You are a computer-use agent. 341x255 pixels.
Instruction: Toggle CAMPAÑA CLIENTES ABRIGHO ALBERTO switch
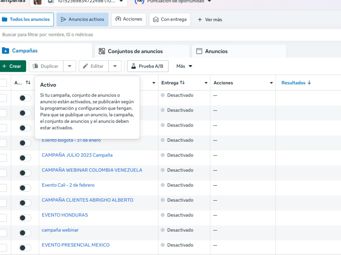click(25, 203)
